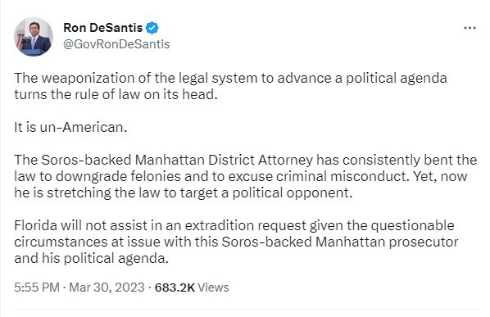
Task: Click the Views label after count
Action: tap(213, 288)
